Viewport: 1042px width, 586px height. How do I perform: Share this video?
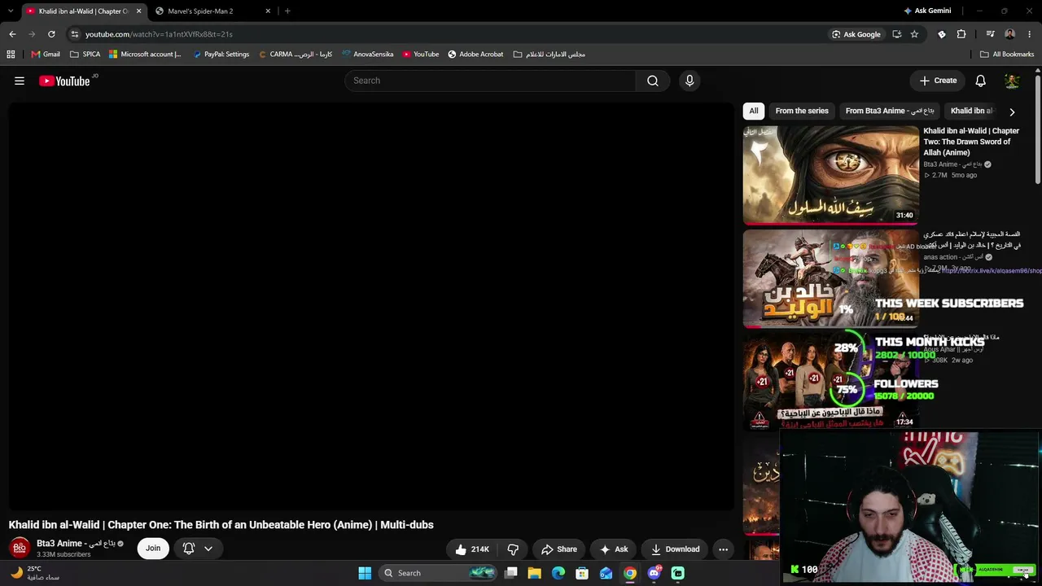[x=559, y=549]
